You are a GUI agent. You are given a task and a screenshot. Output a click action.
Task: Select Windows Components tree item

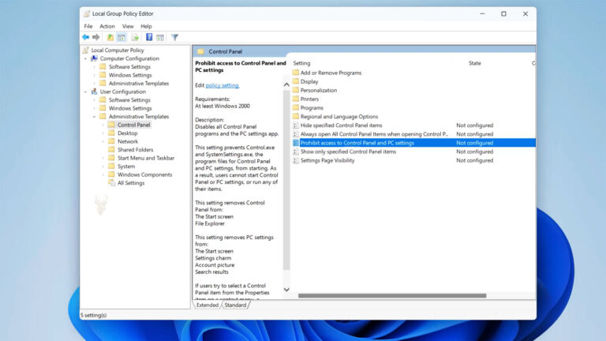click(x=144, y=174)
